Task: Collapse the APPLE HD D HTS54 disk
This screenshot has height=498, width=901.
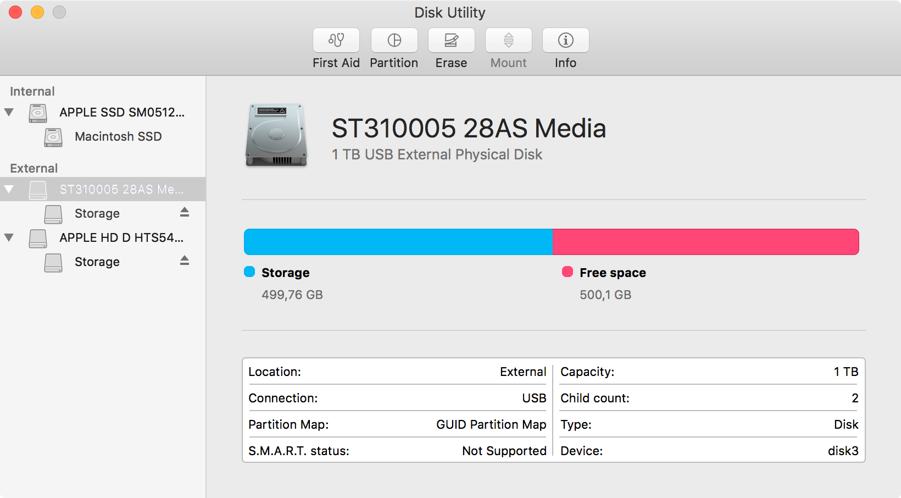Action: pos(9,237)
